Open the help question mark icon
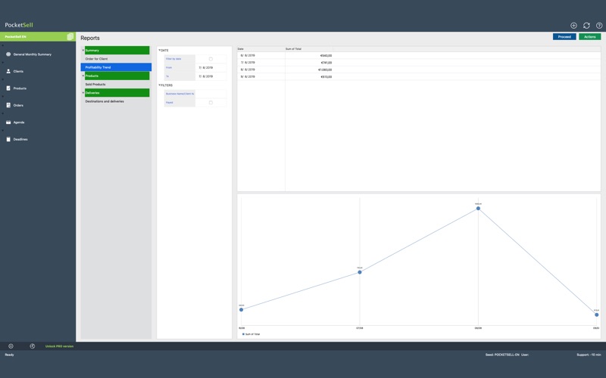606x378 pixels. [x=599, y=26]
